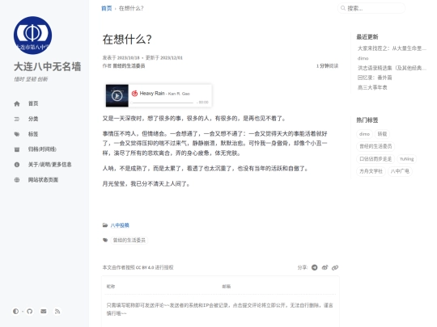The width and height of the screenshot is (437, 327).
Task: Click the tag icon below category
Action: (x=105, y=240)
